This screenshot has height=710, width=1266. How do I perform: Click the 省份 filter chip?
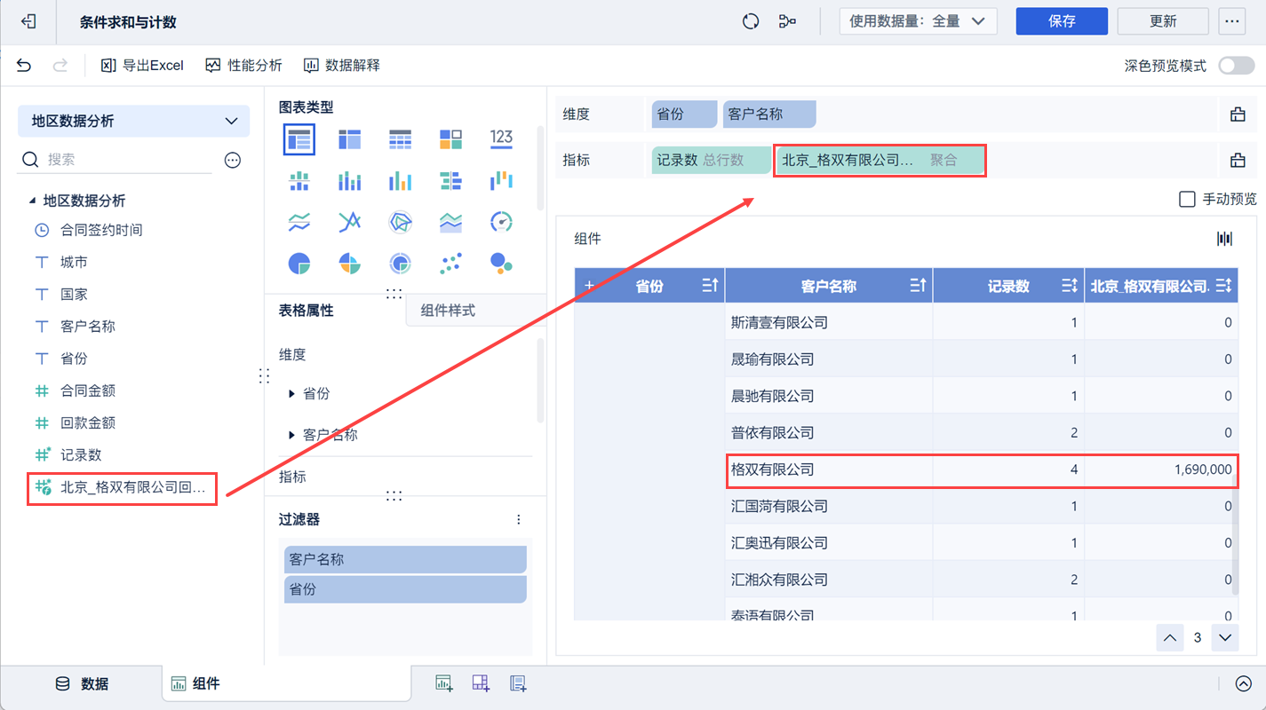click(x=405, y=589)
